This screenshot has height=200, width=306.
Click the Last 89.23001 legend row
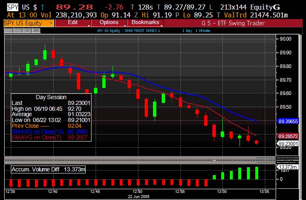pyautogui.click(x=51, y=103)
